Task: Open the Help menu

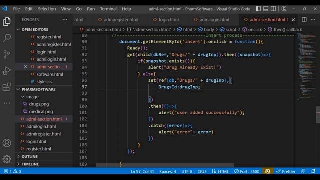Action: 126,9
